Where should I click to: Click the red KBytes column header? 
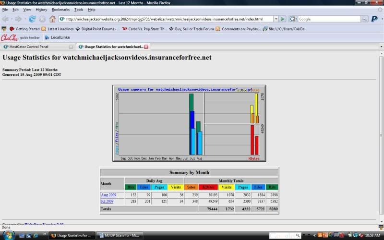[208, 187]
